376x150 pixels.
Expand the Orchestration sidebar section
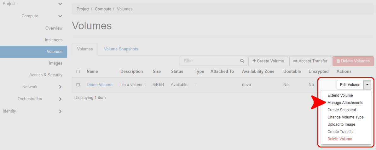(x=60, y=99)
